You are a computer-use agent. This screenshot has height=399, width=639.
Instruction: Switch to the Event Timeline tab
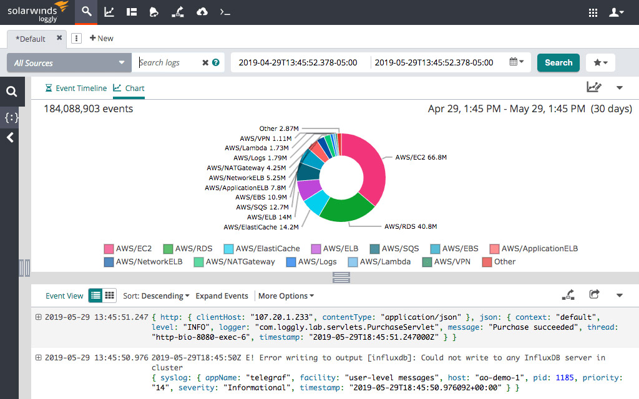(x=76, y=89)
